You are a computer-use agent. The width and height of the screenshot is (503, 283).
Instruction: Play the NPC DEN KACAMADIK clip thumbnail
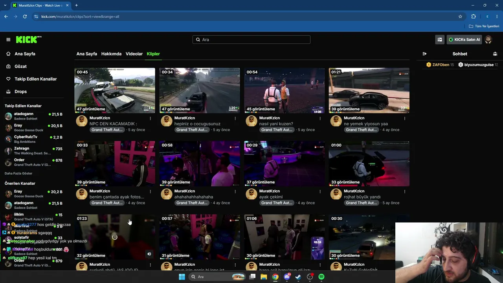pos(115,90)
